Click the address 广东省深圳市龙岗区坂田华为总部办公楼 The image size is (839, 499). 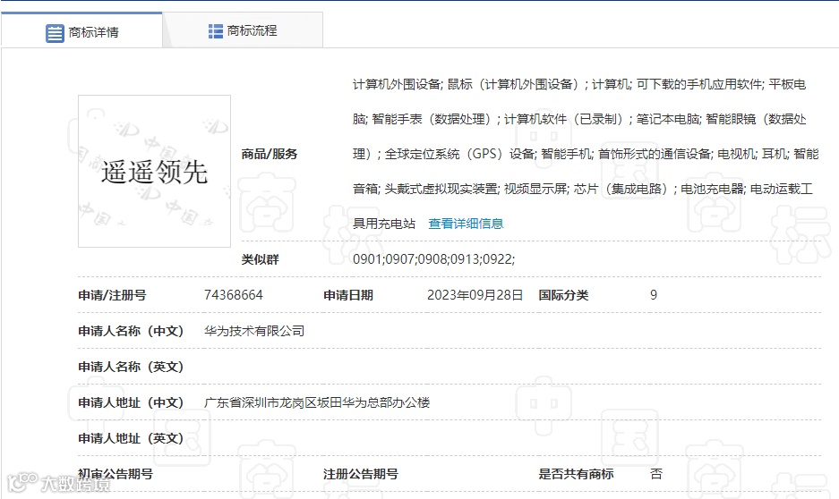(317, 402)
